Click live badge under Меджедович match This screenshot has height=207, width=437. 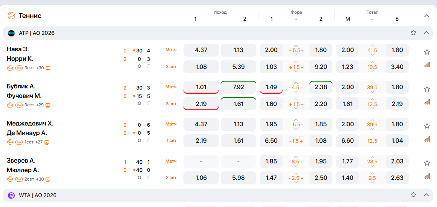pos(19,142)
